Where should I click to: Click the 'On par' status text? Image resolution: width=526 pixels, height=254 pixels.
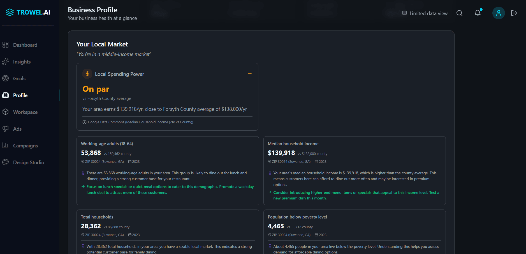click(96, 89)
